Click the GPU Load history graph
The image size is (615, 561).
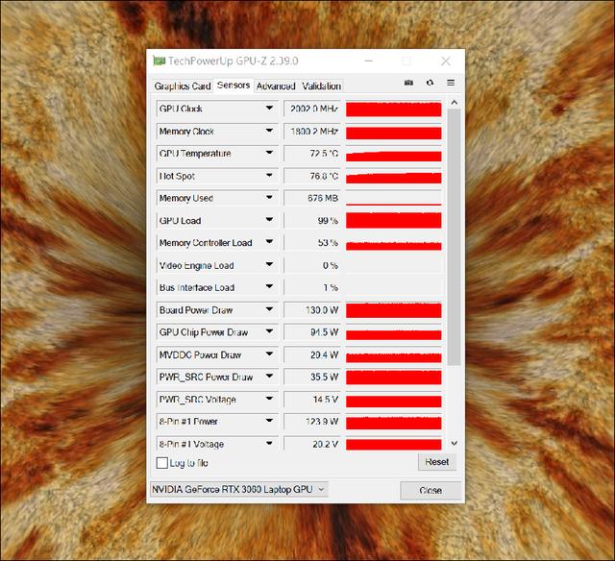pos(393,220)
